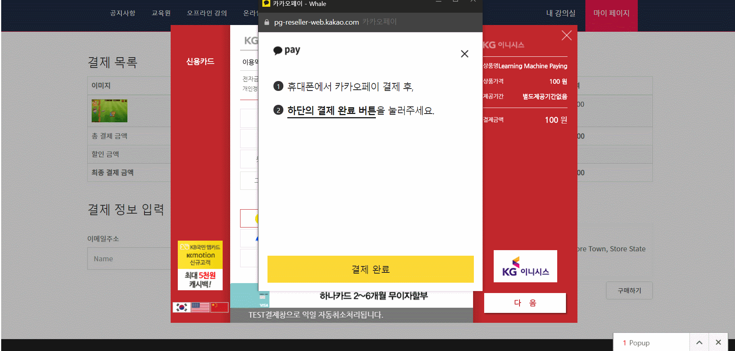Click the TEST결제창 notice text
735x351 pixels.
(x=316, y=315)
